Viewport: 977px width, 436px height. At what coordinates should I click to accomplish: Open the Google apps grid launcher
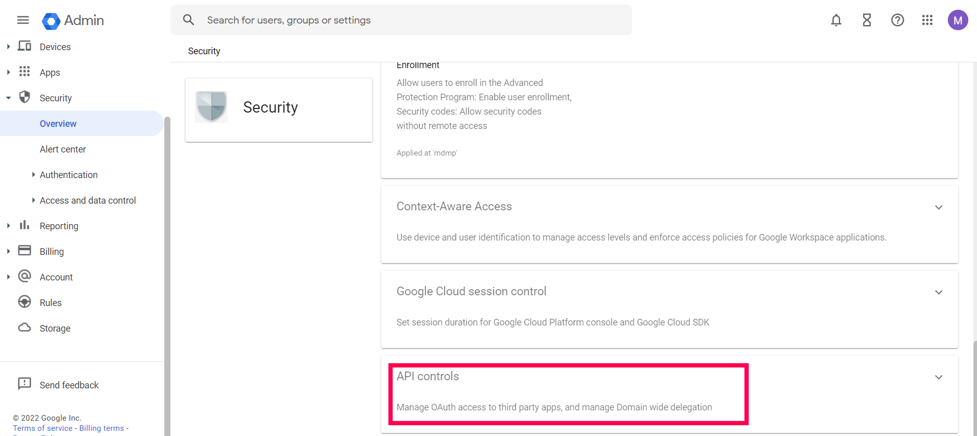pyautogui.click(x=927, y=20)
